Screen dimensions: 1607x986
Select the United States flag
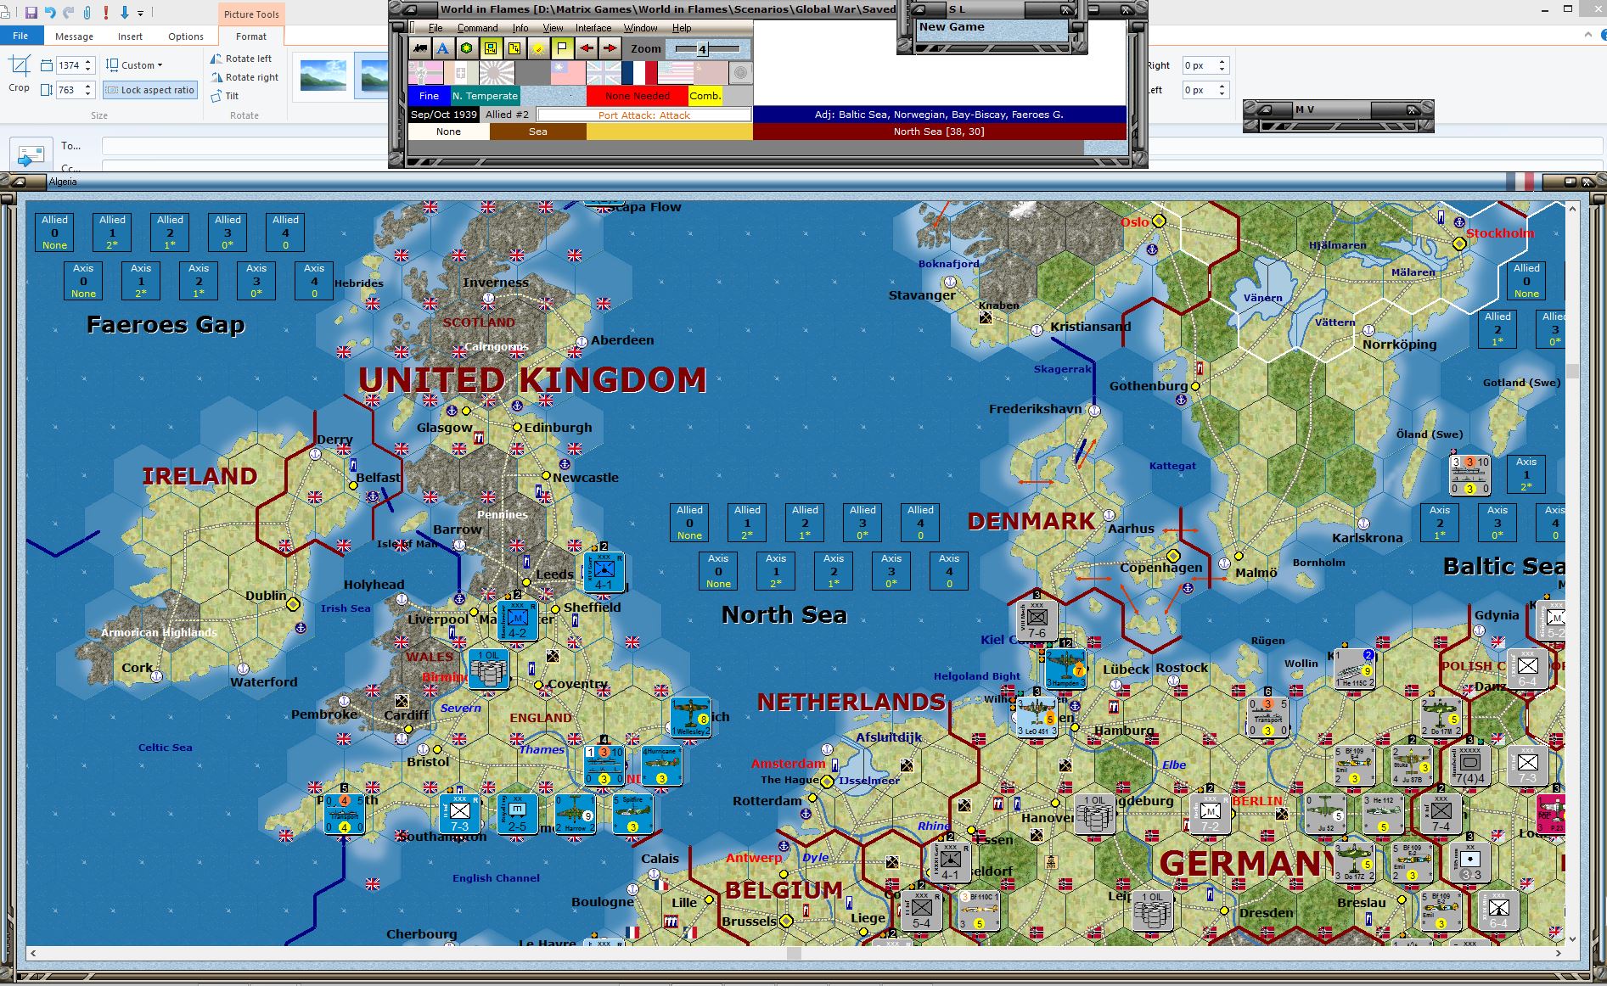(675, 73)
